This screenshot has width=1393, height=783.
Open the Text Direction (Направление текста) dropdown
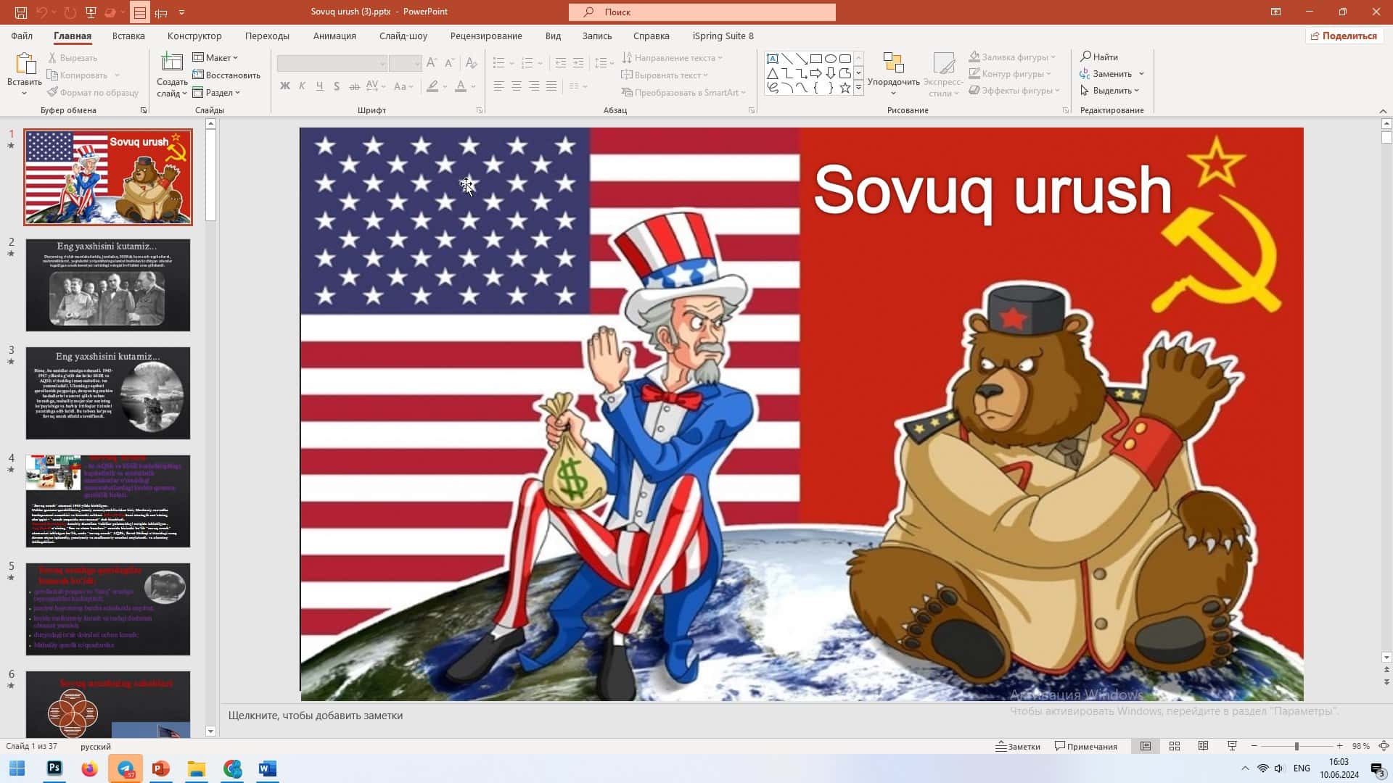click(x=673, y=57)
